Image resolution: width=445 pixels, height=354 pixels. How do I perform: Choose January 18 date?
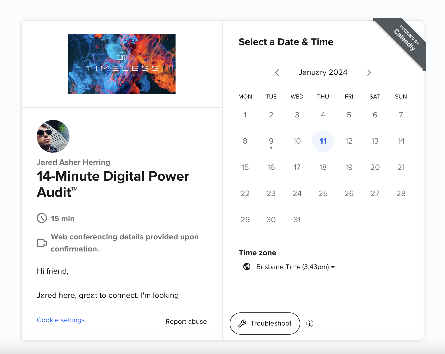tap(323, 167)
